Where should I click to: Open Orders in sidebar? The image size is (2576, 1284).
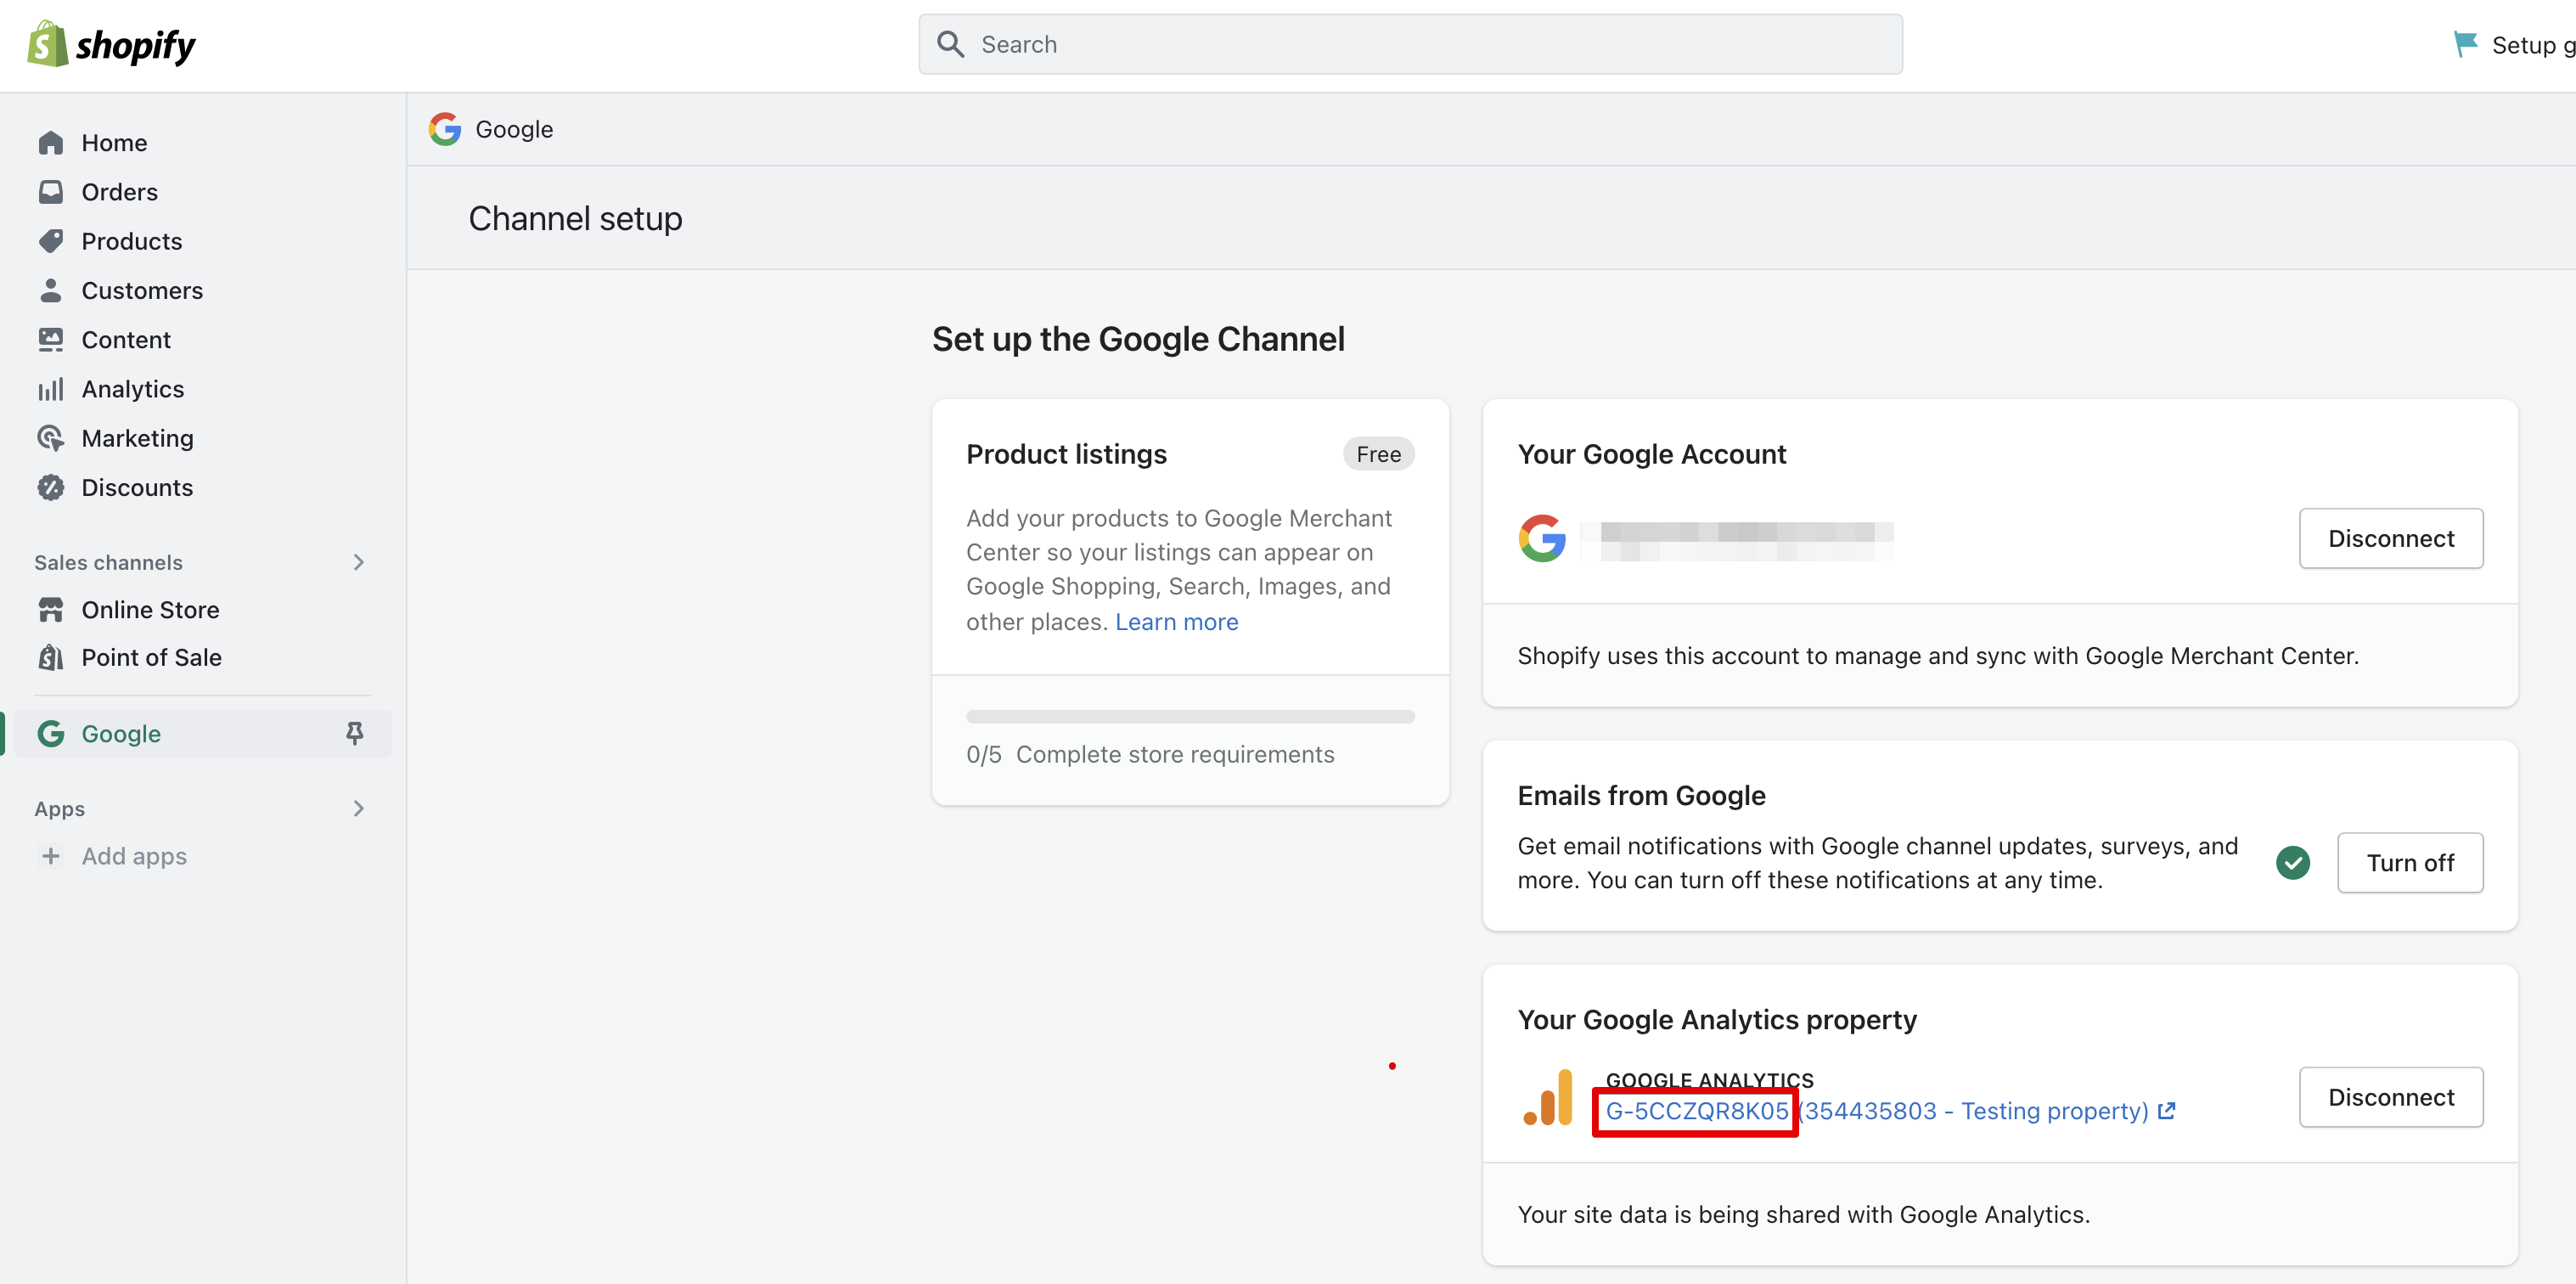[119, 191]
